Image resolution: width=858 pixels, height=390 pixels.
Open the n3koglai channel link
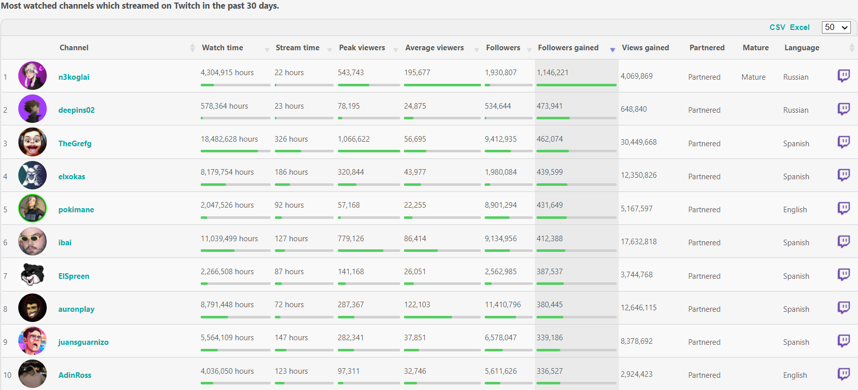point(74,77)
